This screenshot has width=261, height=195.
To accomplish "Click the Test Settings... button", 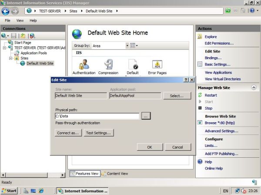I will pos(99,133).
